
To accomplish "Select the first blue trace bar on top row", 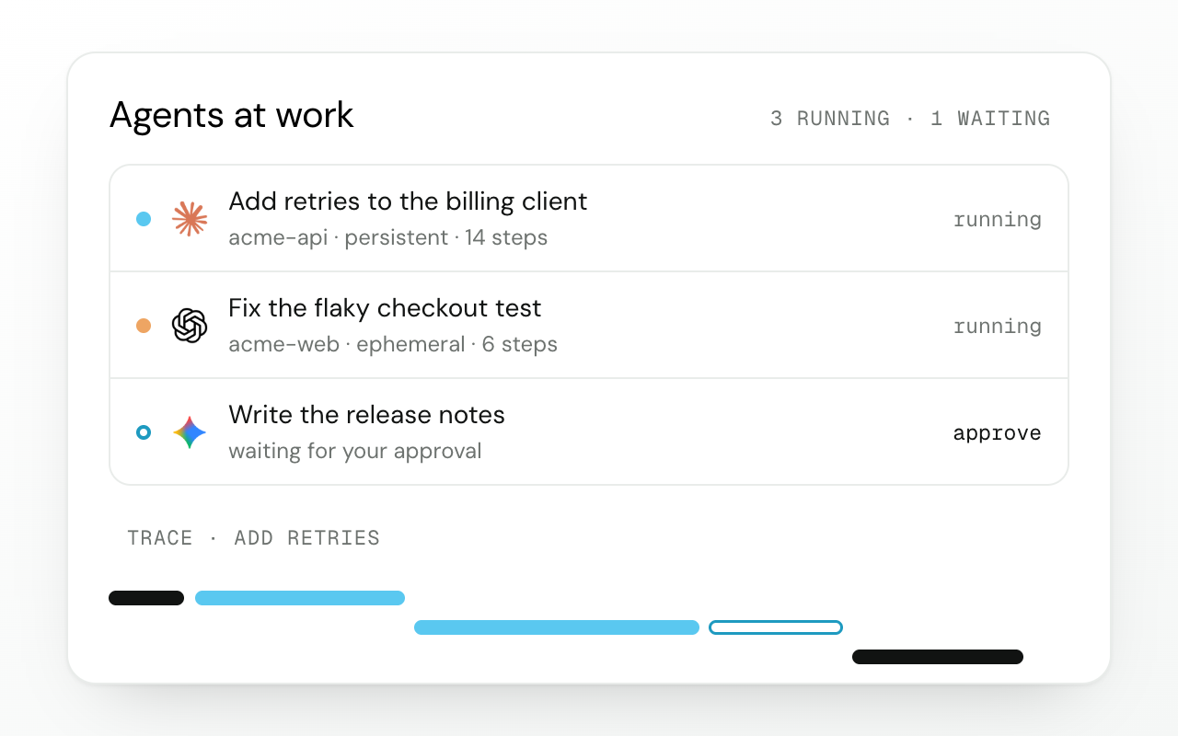I will coord(300,598).
